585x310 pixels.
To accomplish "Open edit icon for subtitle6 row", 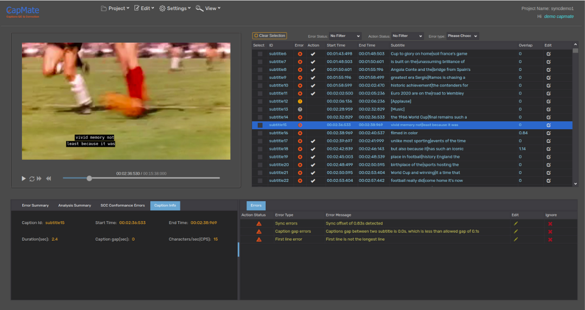I will pyautogui.click(x=548, y=54).
